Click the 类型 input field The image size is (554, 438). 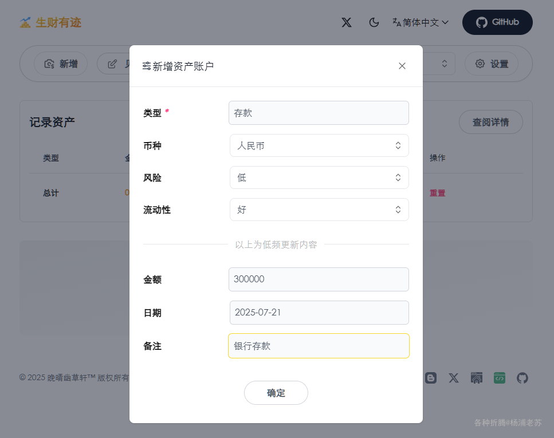point(319,113)
